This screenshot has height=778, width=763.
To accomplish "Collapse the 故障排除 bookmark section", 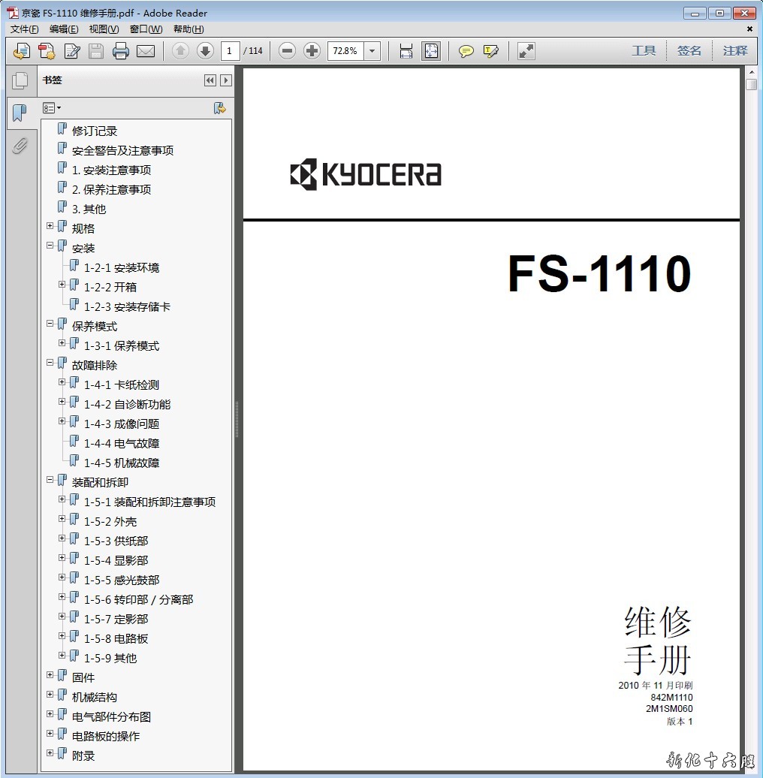I will (x=50, y=363).
